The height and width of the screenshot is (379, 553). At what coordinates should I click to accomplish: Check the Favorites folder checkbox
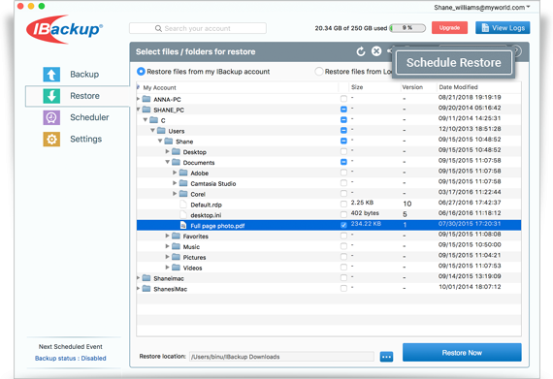click(x=343, y=236)
